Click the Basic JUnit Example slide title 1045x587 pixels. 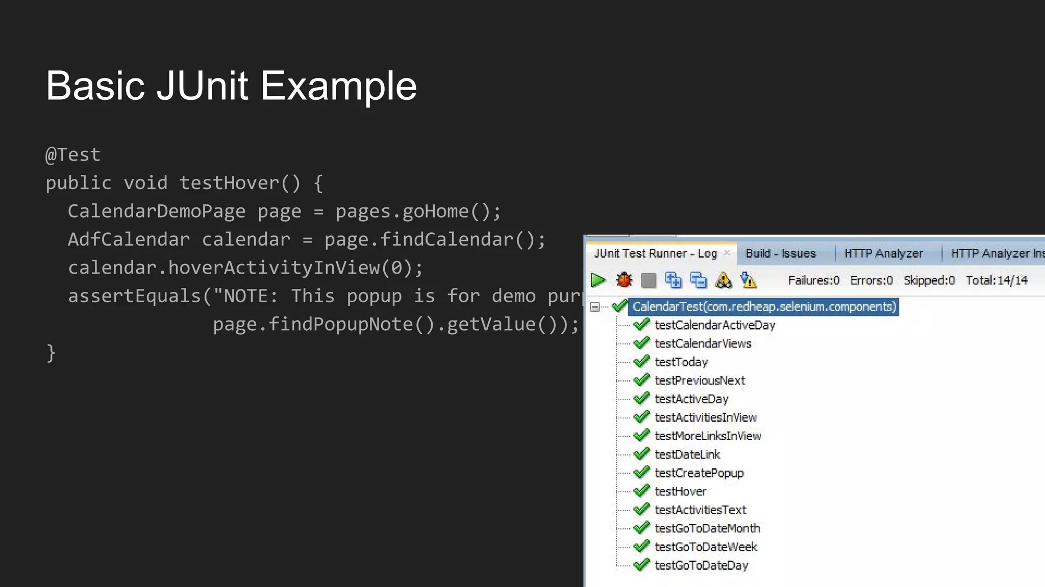point(231,86)
